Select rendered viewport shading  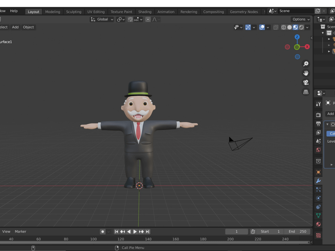coord(301,27)
